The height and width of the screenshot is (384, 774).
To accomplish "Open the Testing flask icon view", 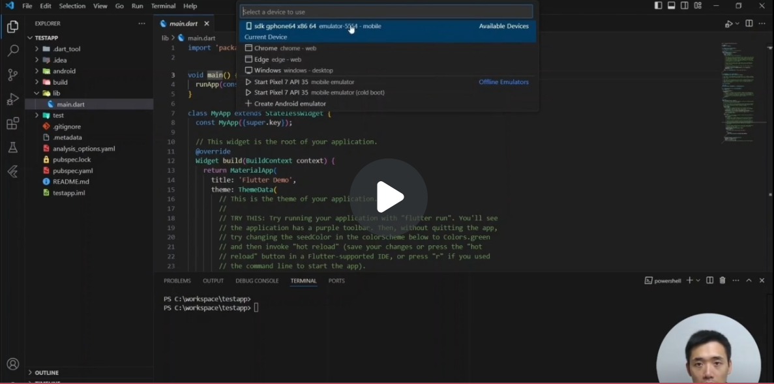I will 13,147.
